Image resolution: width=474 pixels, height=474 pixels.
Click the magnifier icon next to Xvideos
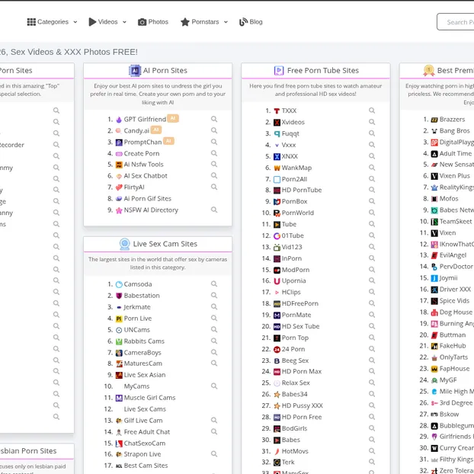[372, 122]
